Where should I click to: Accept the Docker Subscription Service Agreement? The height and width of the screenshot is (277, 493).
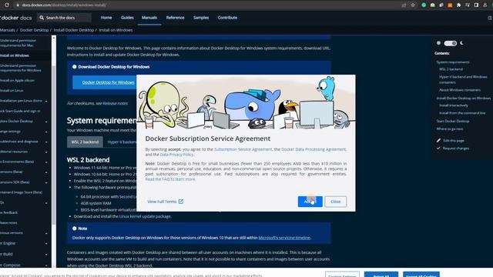coord(310,202)
